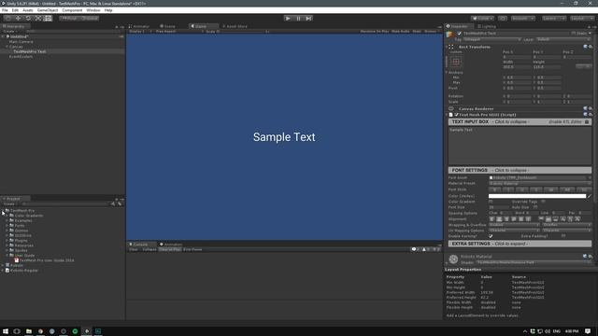Viewport: 598px width, 336px height.
Task: Collapse the Anchors foldout in Rect Transform
Action: [447, 73]
